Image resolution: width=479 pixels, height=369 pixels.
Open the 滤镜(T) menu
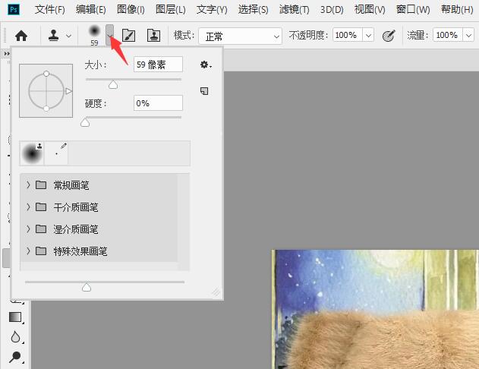pos(295,10)
